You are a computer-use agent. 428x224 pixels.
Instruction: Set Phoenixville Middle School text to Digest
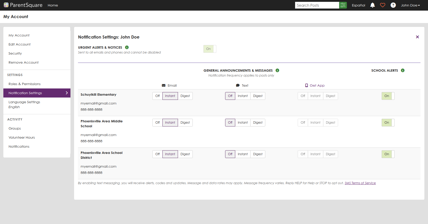pos(258,123)
